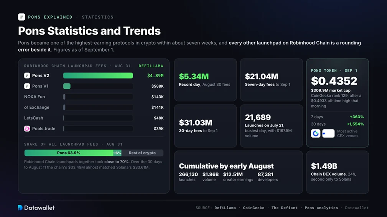Click the $21.04M seven-day fees figure
The width and height of the screenshot is (387, 217).
(262, 77)
